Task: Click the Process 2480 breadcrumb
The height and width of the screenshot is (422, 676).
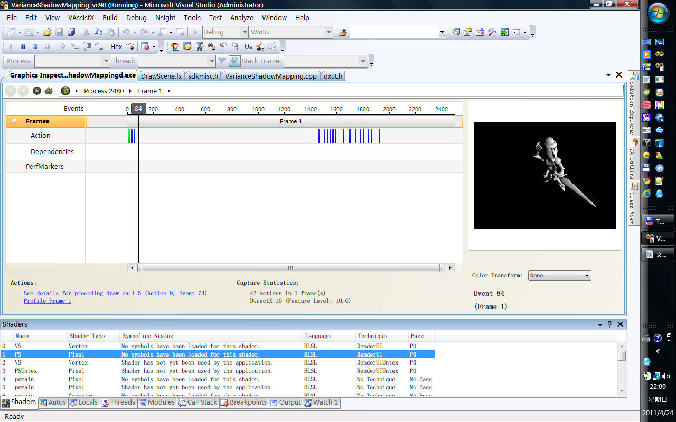Action: (x=104, y=91)
